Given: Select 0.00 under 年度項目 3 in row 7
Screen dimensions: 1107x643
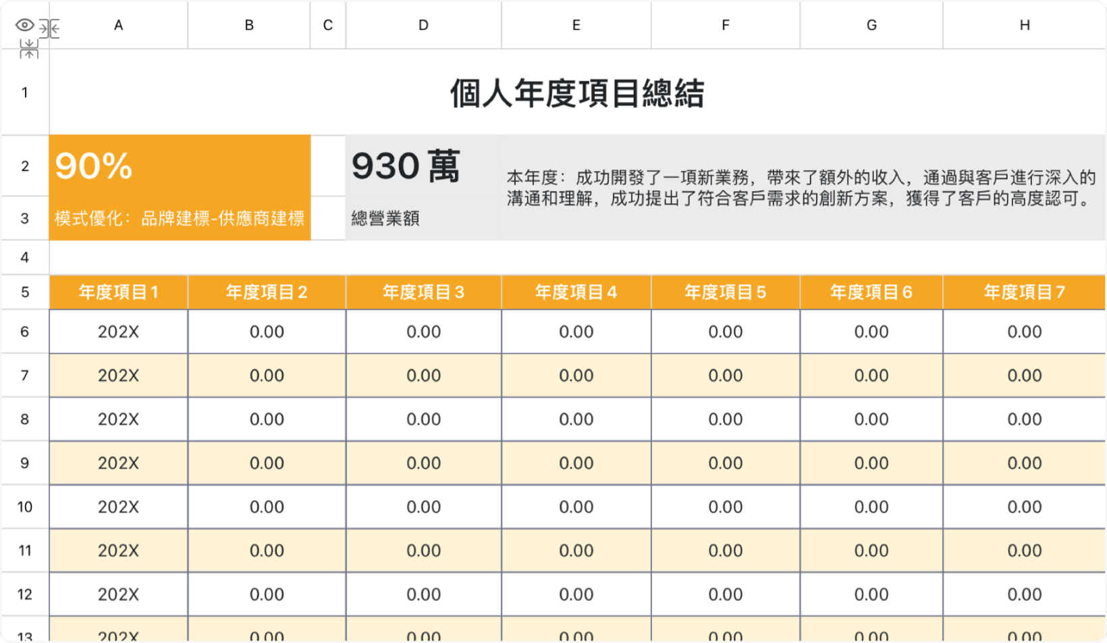Looking at the screenshot, I should tap(423, 376).
